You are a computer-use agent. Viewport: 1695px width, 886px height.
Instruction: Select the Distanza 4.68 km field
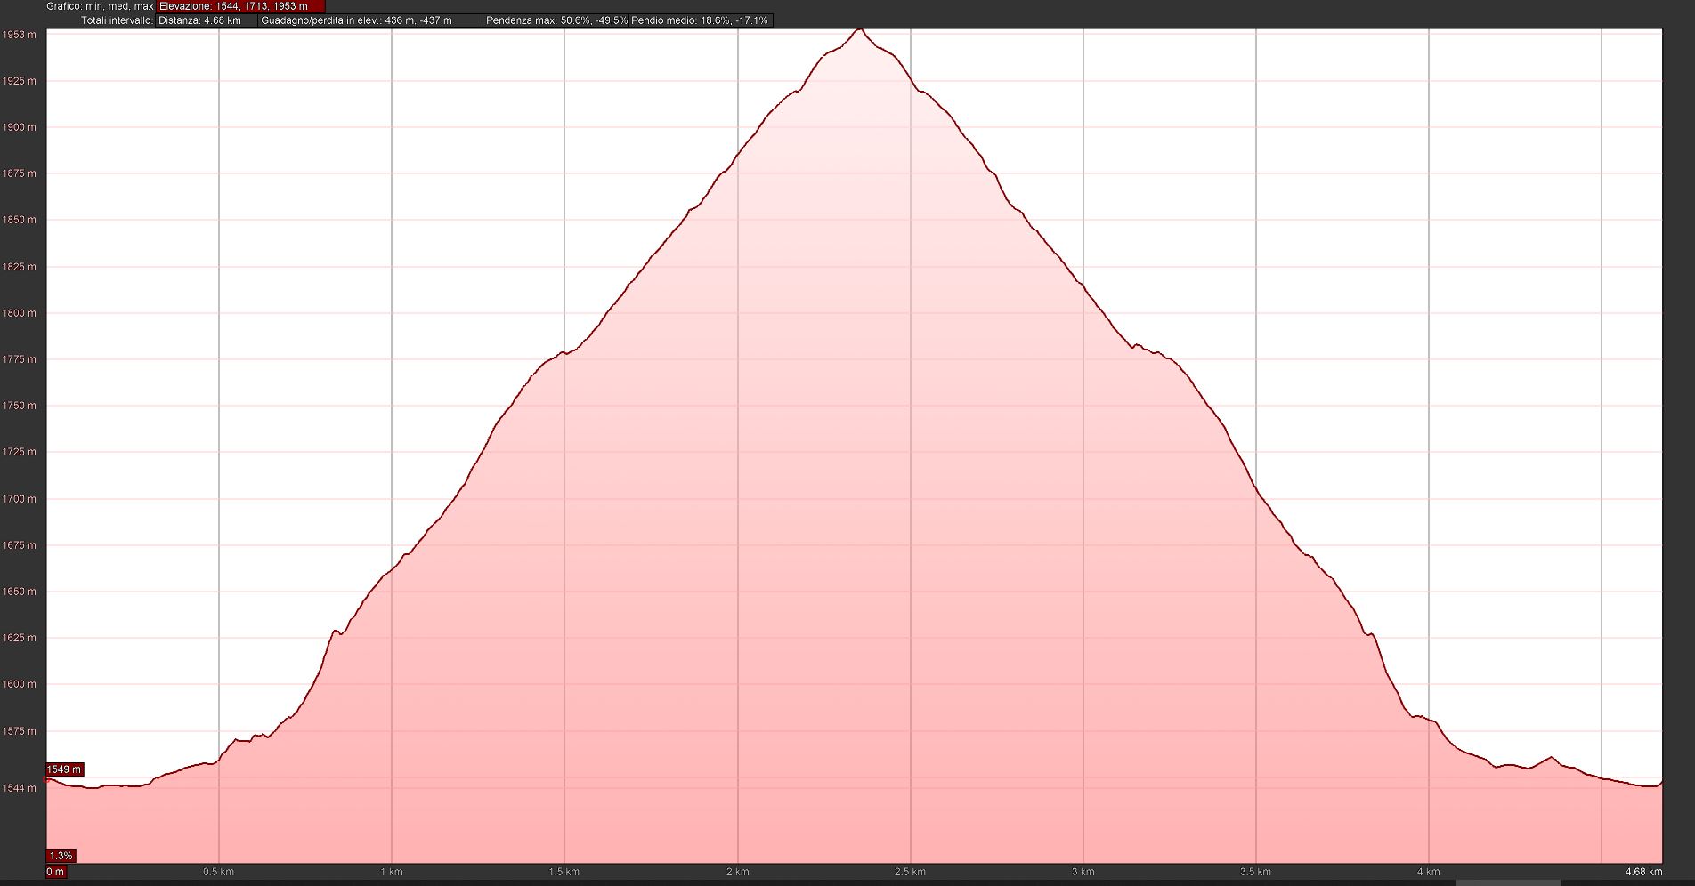tap(206, 20)
